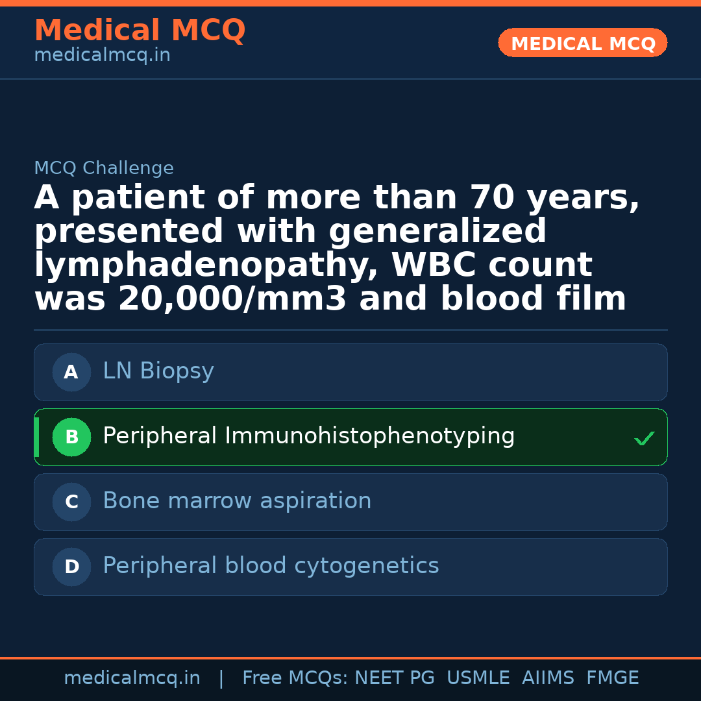Click the green checkmark on option B
701x701 pixels.
point(644,439)
